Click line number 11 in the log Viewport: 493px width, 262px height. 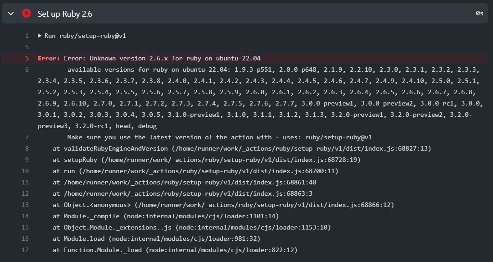pos(25,182)
